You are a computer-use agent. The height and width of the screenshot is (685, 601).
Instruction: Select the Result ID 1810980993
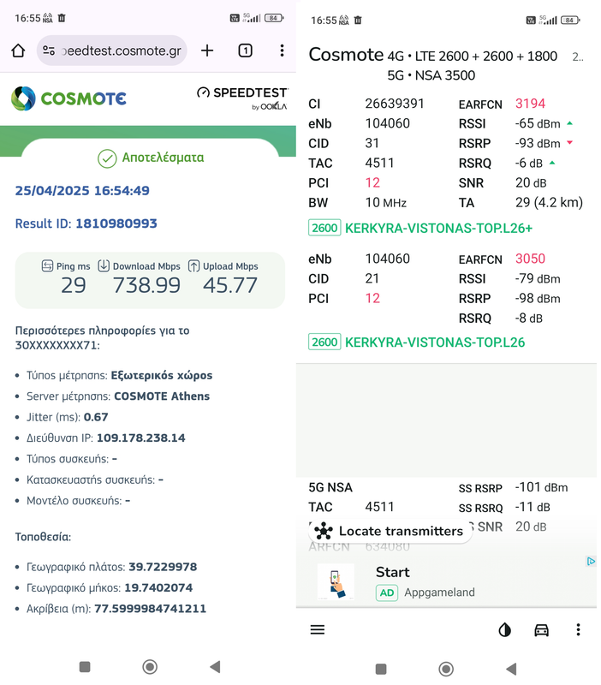[116, 223]
